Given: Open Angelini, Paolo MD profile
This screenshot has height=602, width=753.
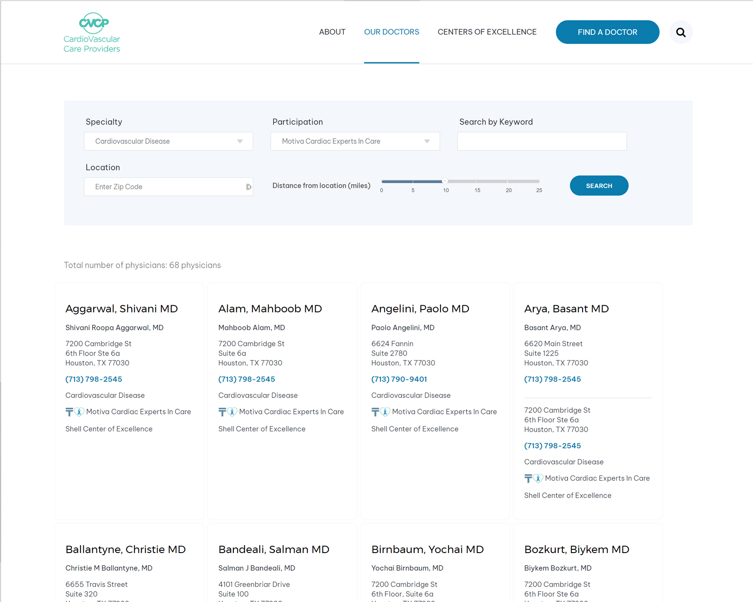Looking at the screenshot, I should point(420,309).
